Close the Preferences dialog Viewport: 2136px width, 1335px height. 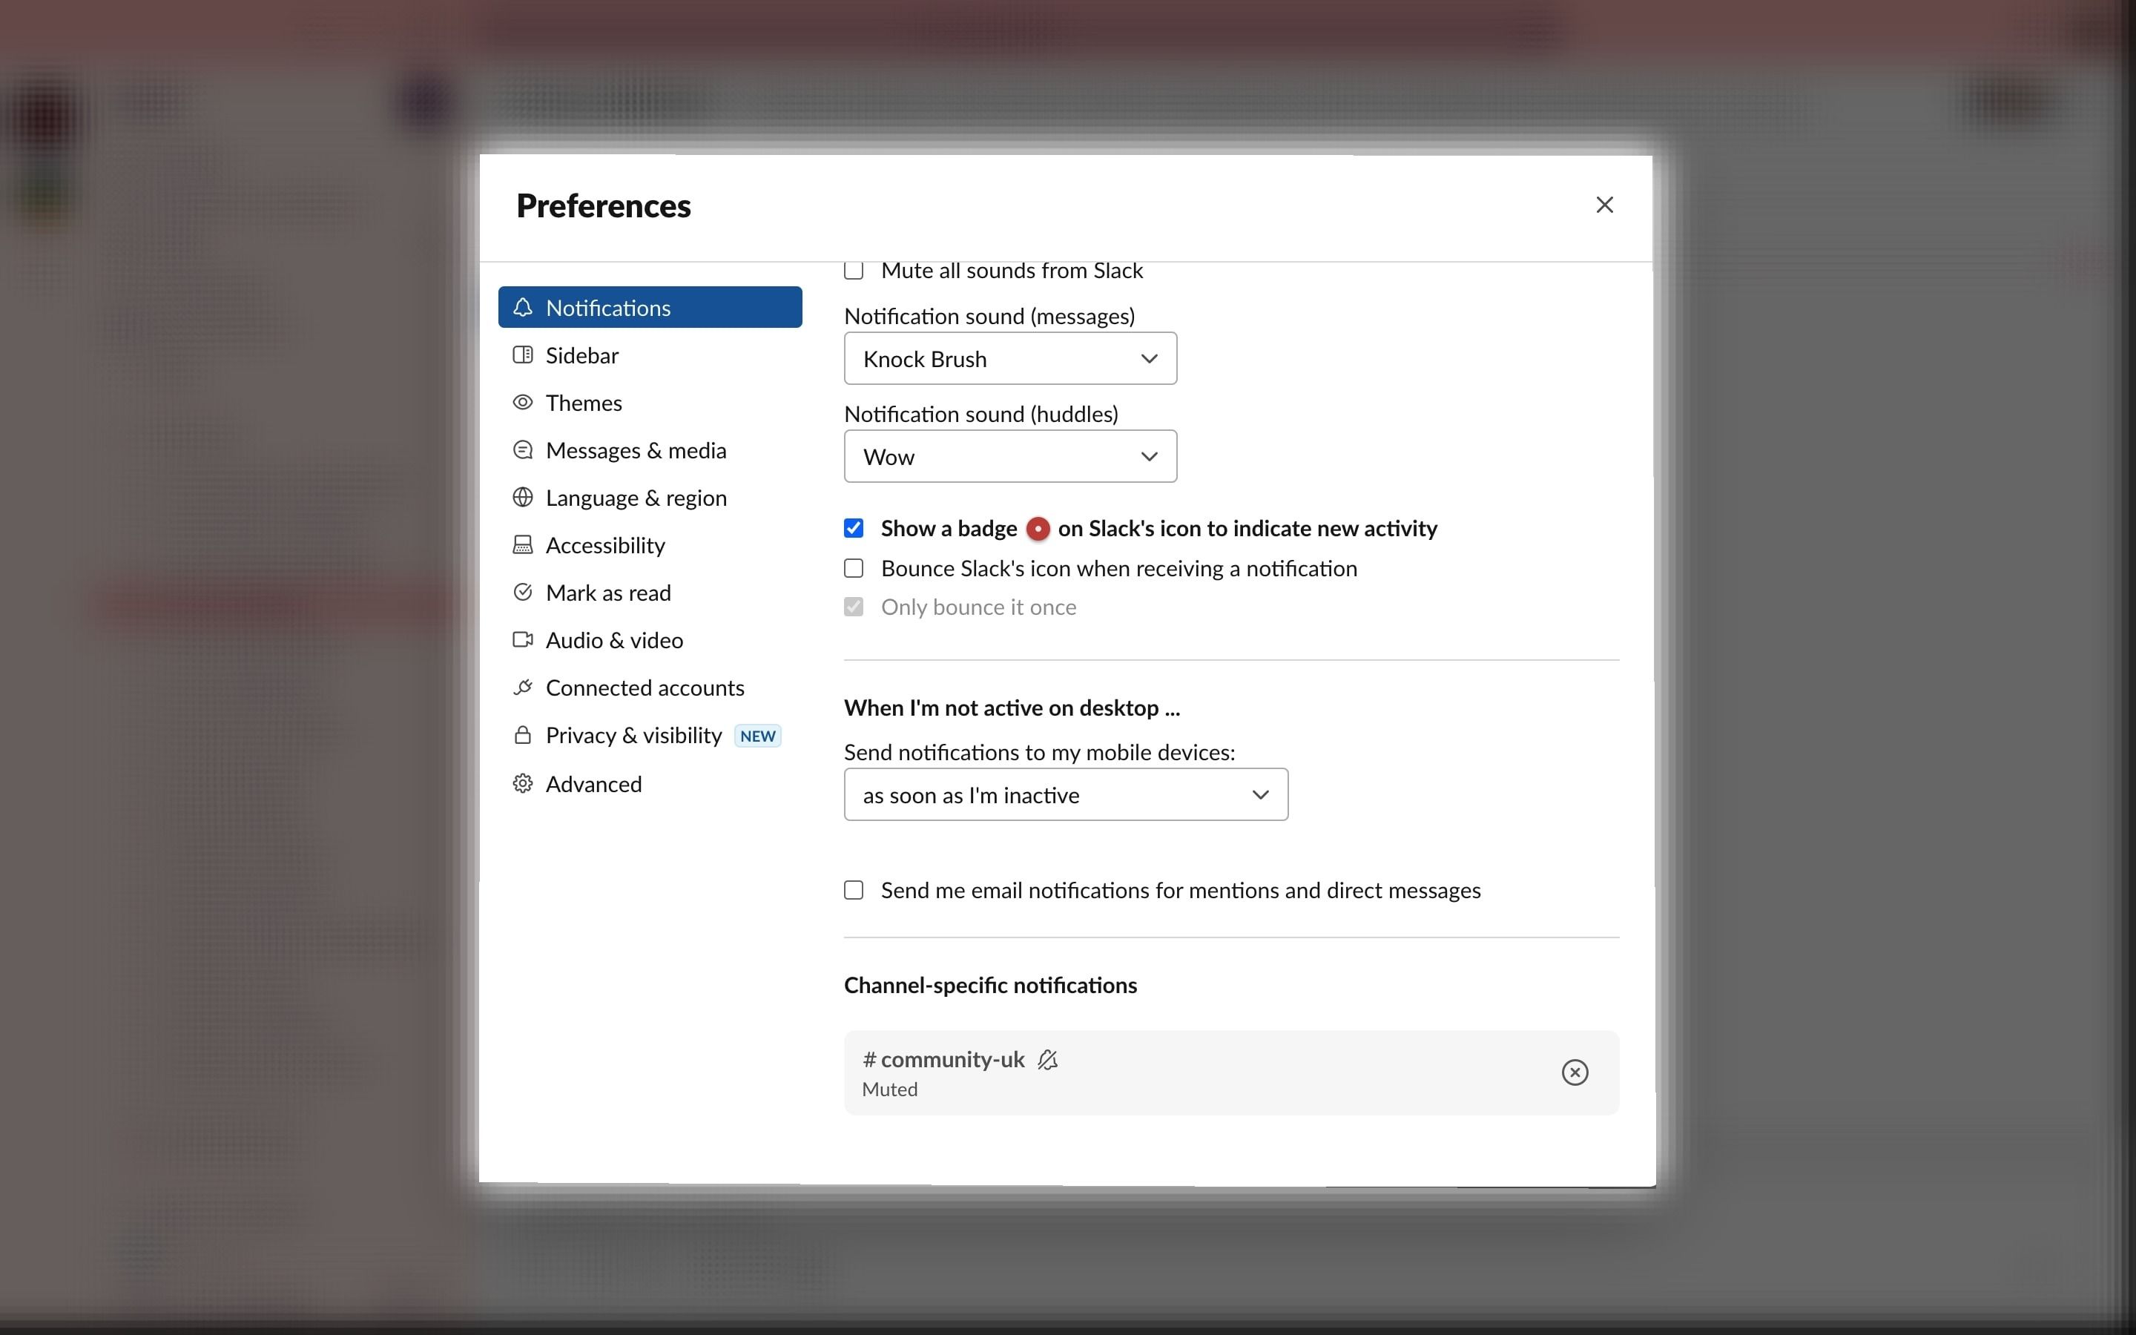tap(1605, 205)
